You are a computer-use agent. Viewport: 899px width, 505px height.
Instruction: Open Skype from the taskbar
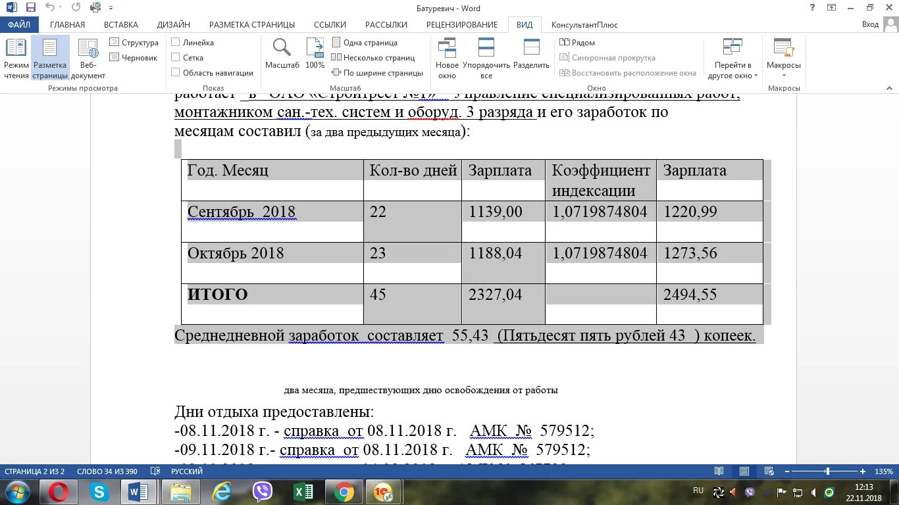[99, 492]
